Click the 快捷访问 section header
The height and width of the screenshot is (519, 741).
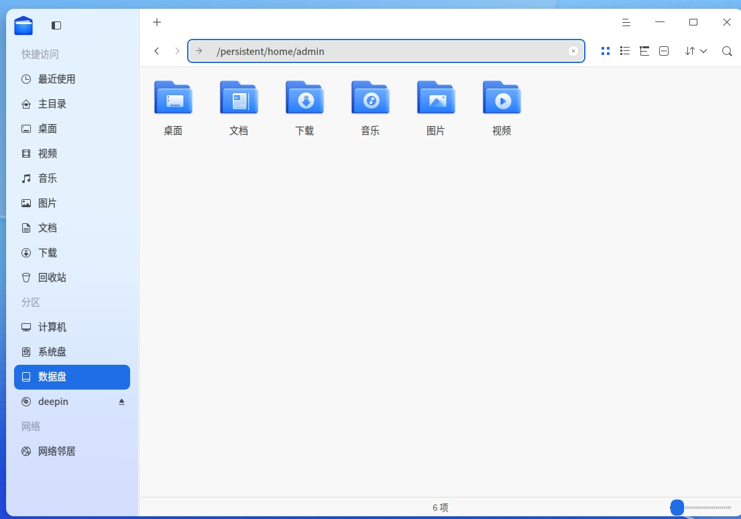click(40, 54)
